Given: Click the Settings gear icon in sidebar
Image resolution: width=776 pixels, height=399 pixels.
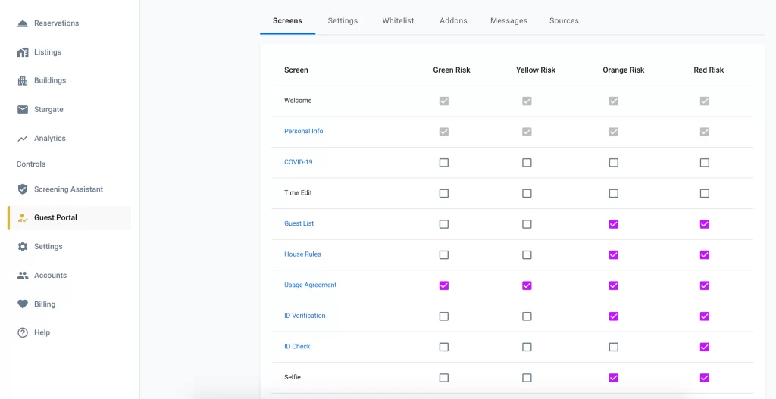Looking at the screenshot, I should [23, 247].
